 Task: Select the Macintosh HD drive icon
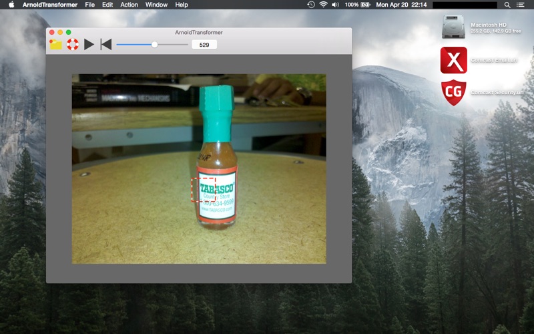tap(453, 27)
